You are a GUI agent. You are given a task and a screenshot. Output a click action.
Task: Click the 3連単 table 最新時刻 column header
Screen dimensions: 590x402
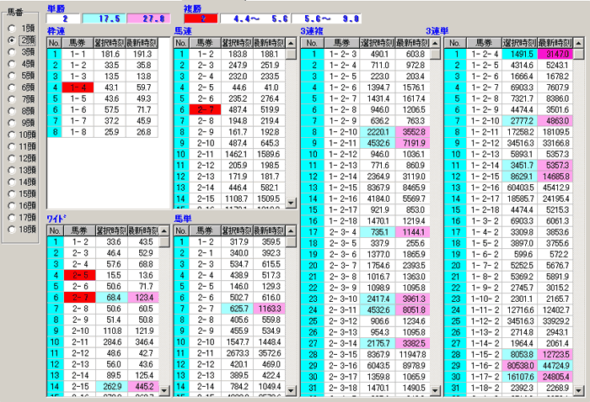pyautogui.click(x=555, y=43)
